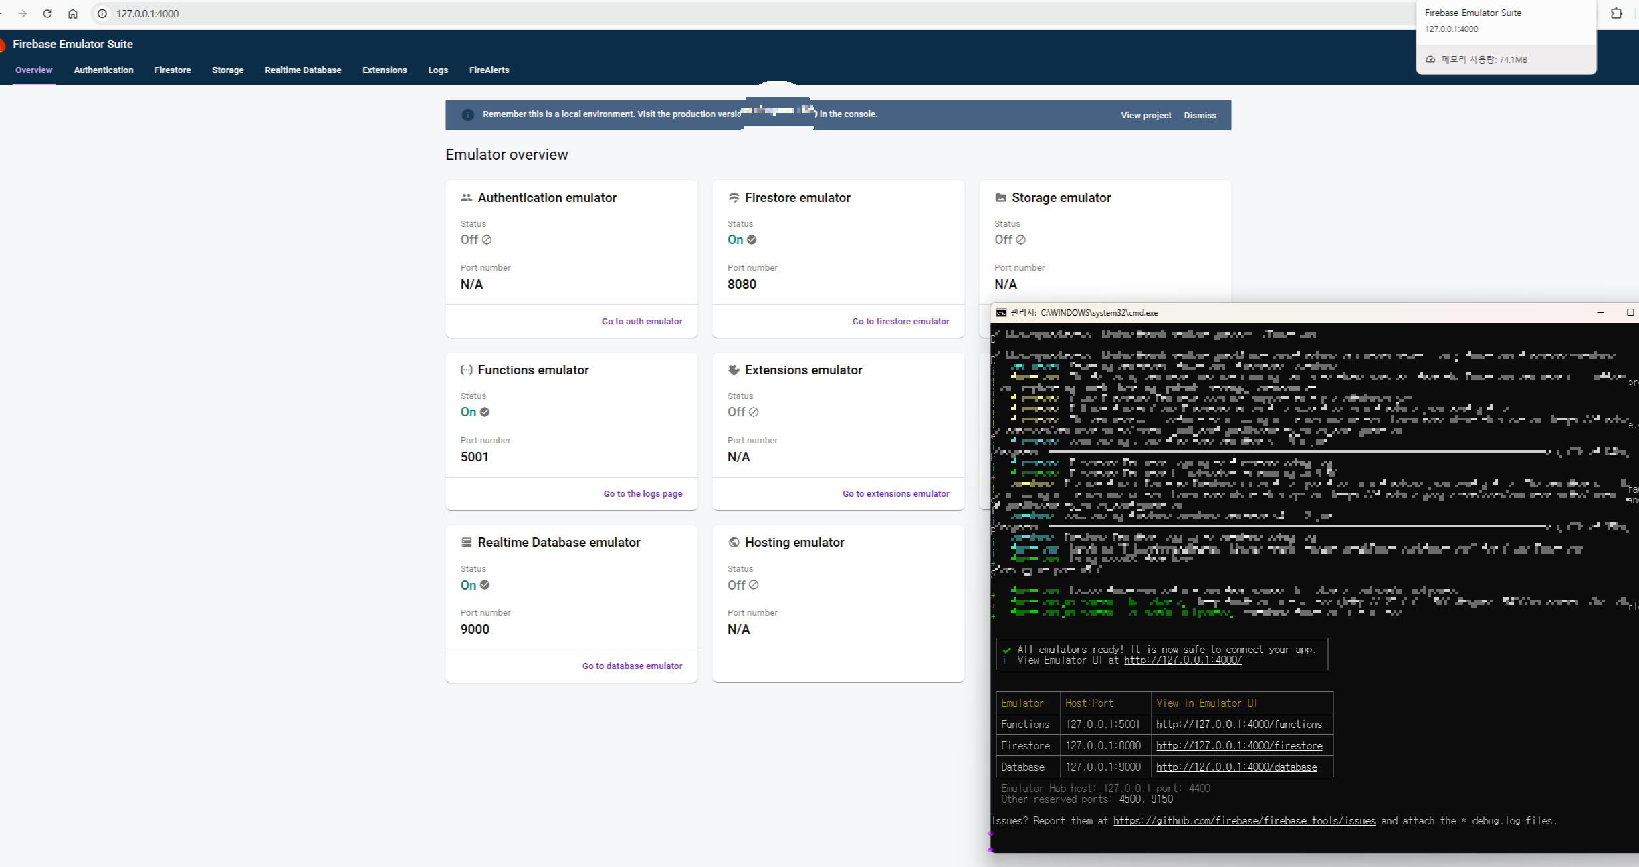Dismiss the local environment banner
The height and width of the screenshot is (867, 1639).
[1200, 115]
